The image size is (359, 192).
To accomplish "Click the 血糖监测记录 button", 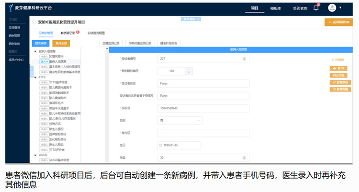I will click(111, 43).
